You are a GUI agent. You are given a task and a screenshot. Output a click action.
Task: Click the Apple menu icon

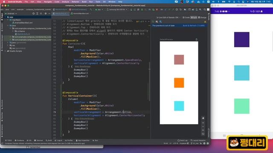[4, 2]
